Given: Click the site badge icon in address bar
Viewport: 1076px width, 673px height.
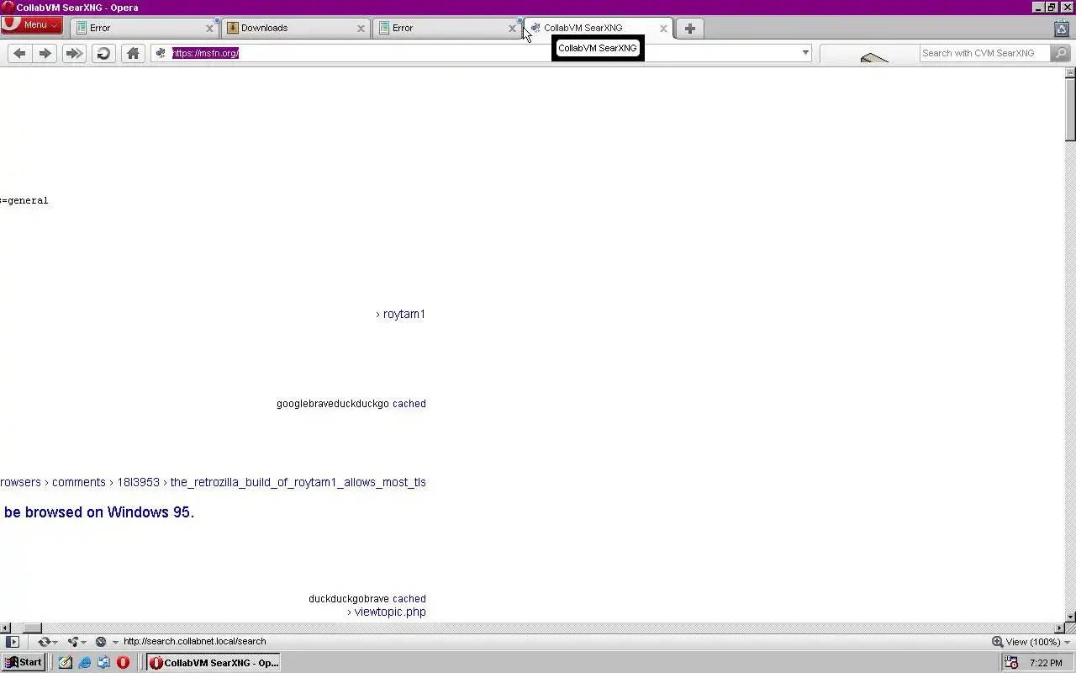Looking at the screenshot, I should point(161,53).
